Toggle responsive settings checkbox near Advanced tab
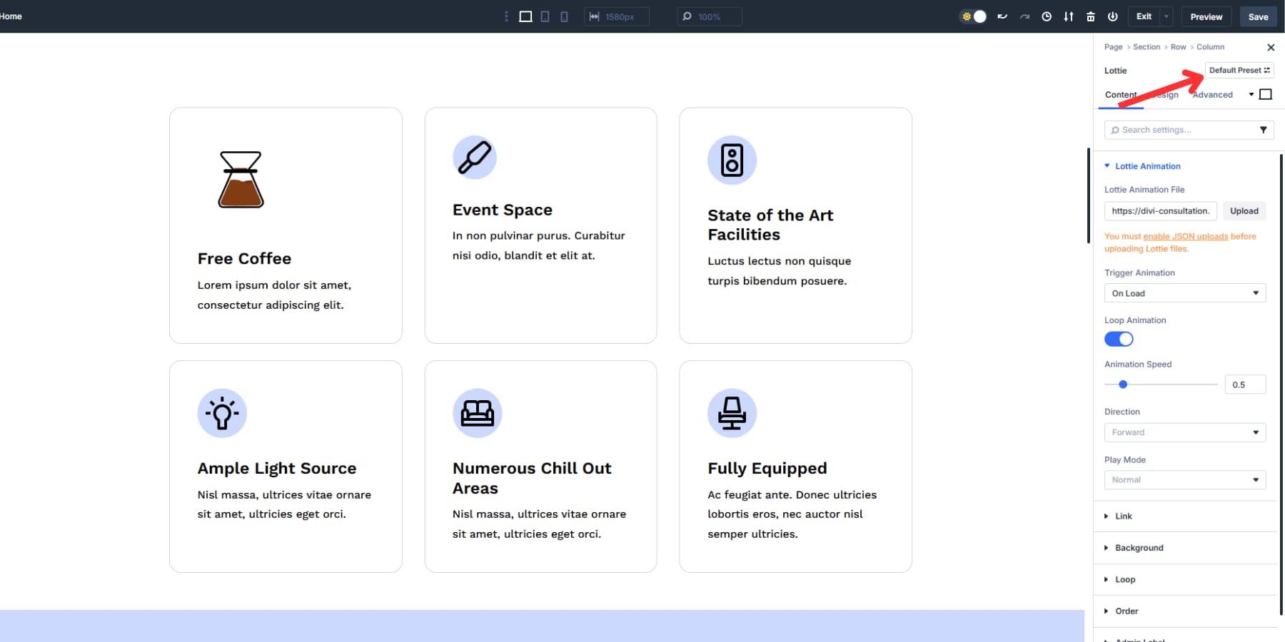This screenshot has width=1285, height=642. 1266,93
